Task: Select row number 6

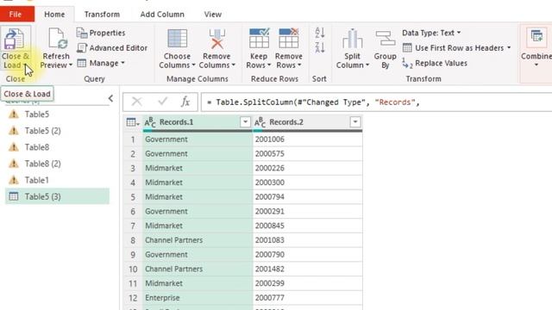Action: (133, 211)
